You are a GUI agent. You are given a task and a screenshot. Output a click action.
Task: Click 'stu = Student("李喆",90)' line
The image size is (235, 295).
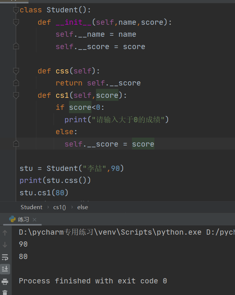click(x=72, y=168)
